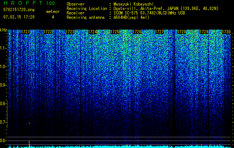Click the 1722 time label
Image resolution: width=234 pixels, height=148 pixels.
48,32
